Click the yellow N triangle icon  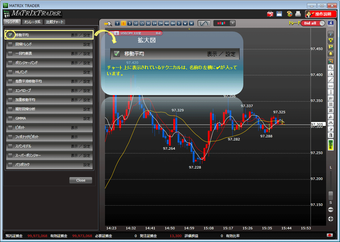click(x=331, y=40)
